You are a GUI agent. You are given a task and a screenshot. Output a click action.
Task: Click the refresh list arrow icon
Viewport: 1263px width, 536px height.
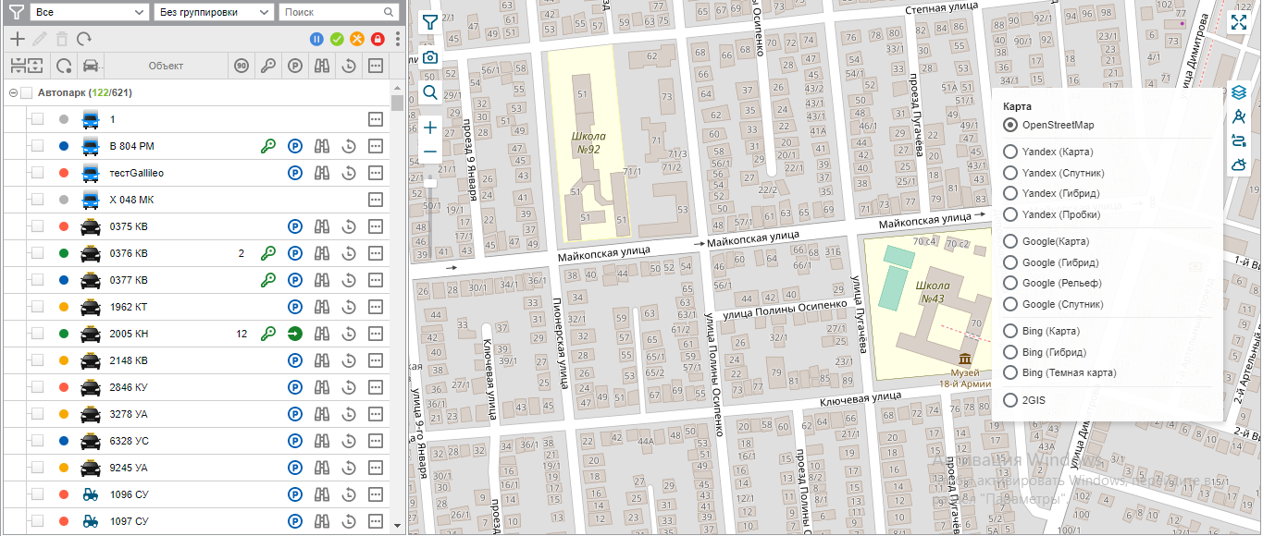point(84,39)
